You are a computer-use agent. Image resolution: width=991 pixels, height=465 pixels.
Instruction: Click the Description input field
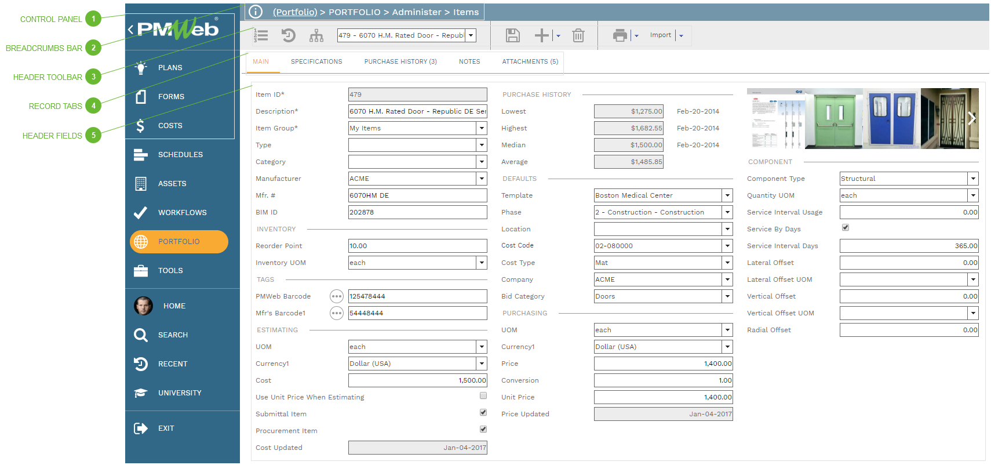tap(418, 111)
